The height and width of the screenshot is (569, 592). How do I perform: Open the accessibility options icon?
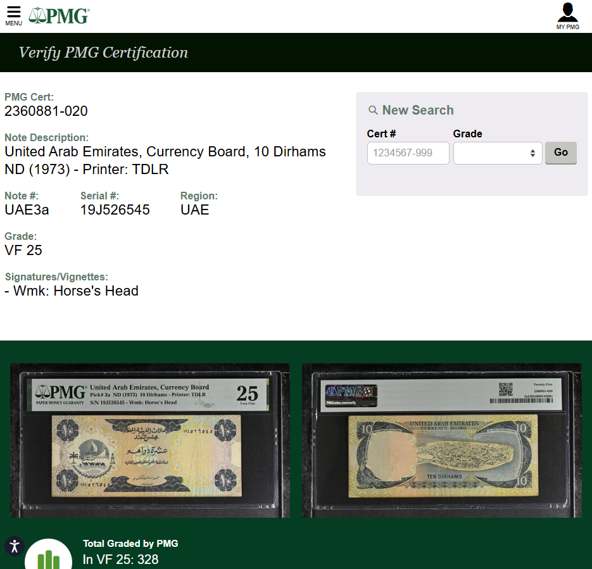click(x=15, y=546)
